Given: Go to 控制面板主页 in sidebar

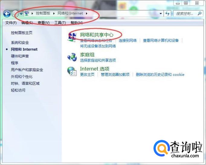Looking at the screenshot, I should (22, 33).
